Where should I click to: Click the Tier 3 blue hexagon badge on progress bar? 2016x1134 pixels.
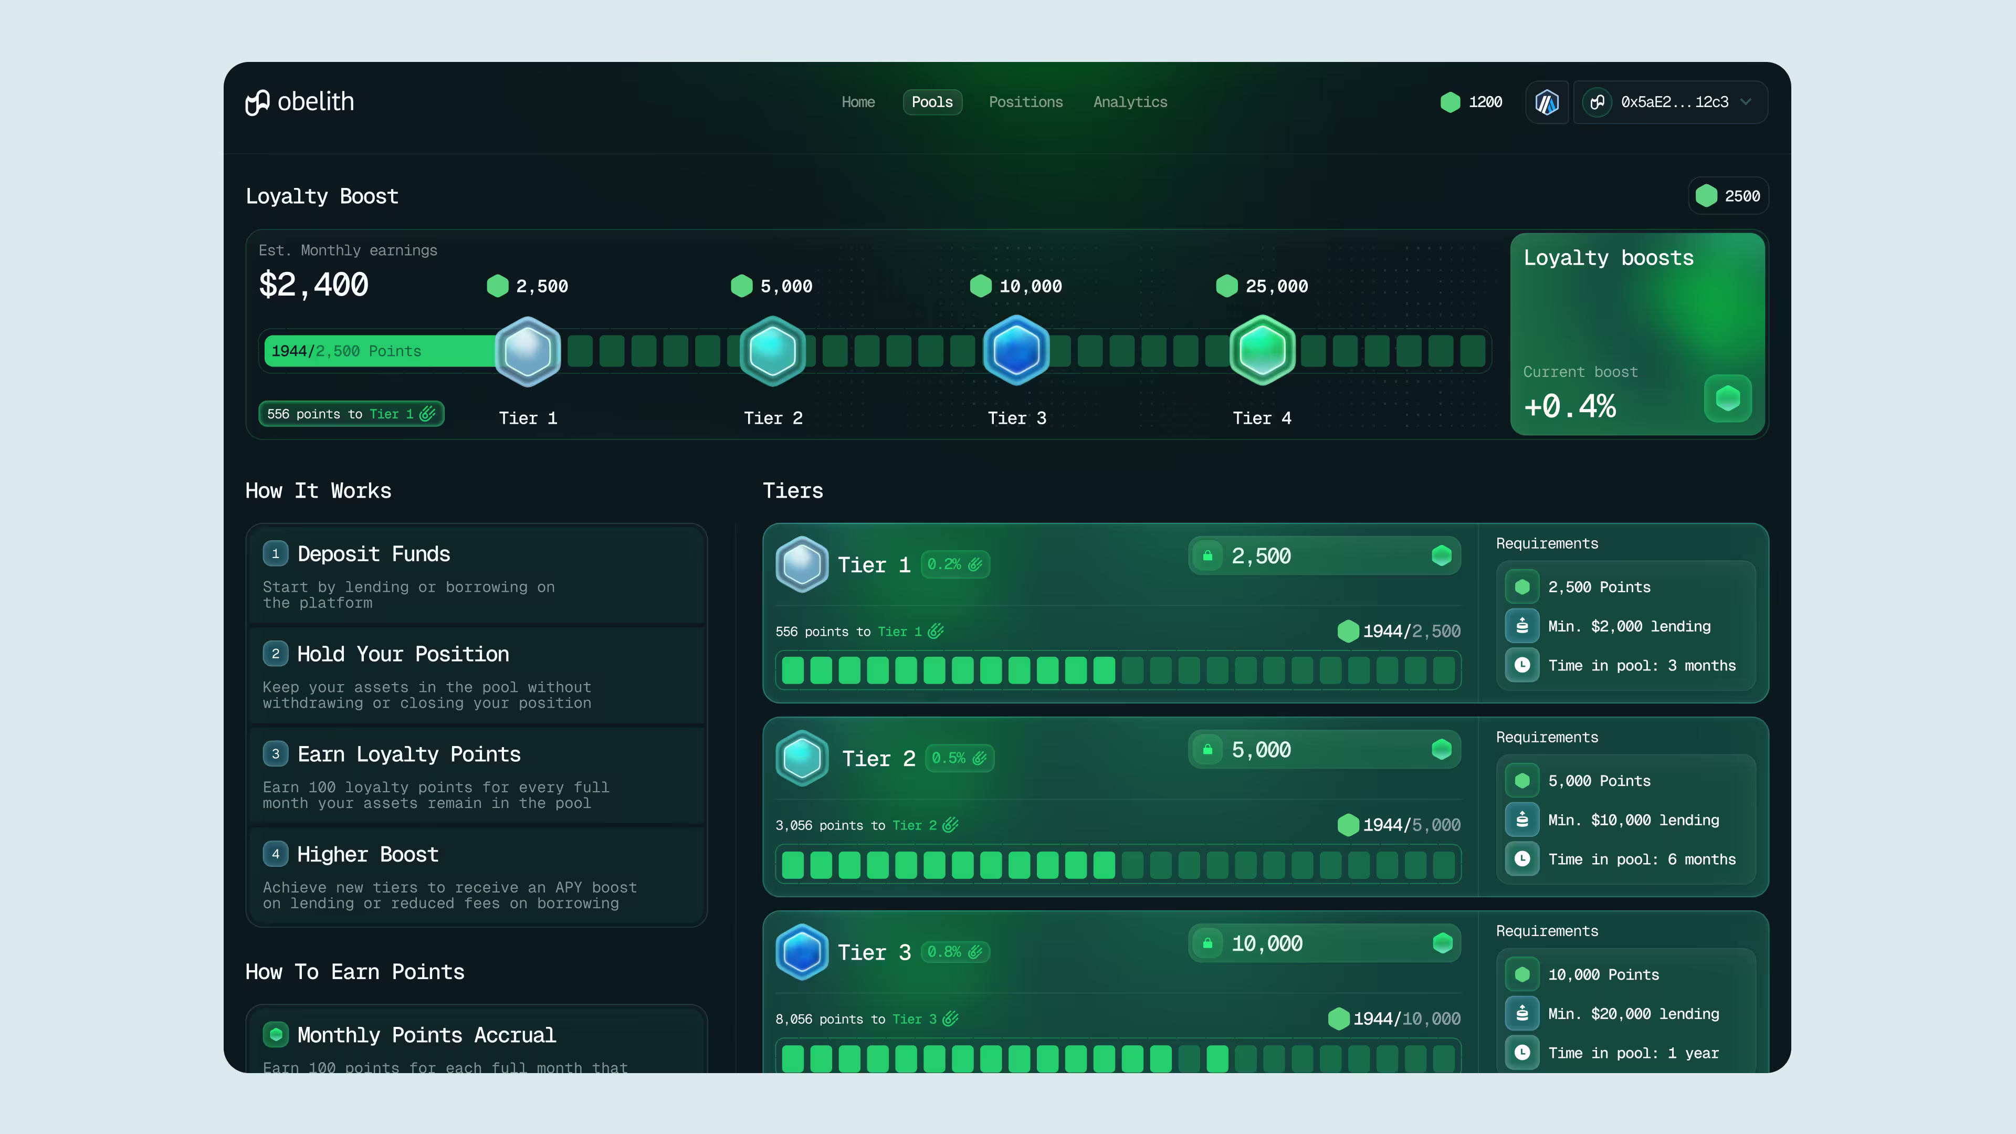(1016, 351)
